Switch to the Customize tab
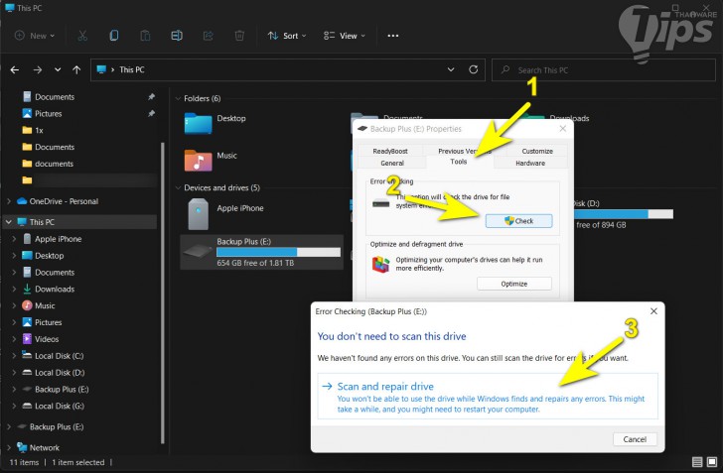 537,151
